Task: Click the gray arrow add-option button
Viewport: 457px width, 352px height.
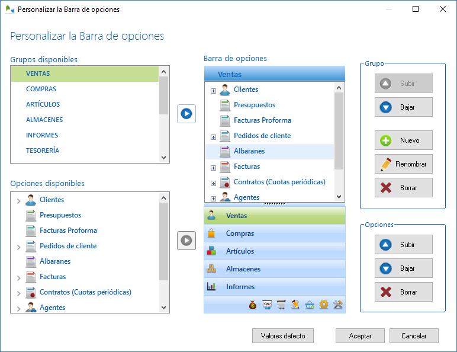Action: [x=186, y=240]
